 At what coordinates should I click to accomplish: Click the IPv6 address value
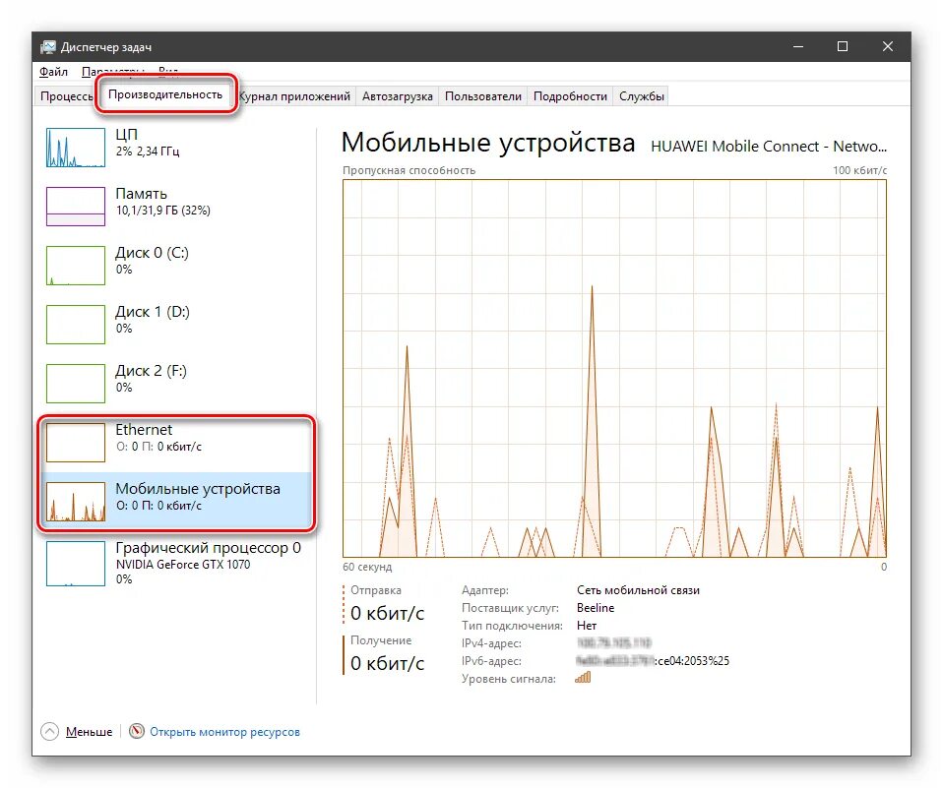(x=653, y=660)
